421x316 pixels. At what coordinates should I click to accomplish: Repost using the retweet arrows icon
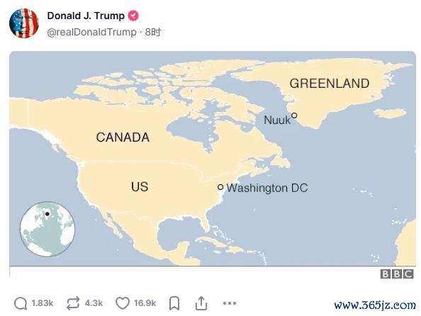[x=73, y=303]
